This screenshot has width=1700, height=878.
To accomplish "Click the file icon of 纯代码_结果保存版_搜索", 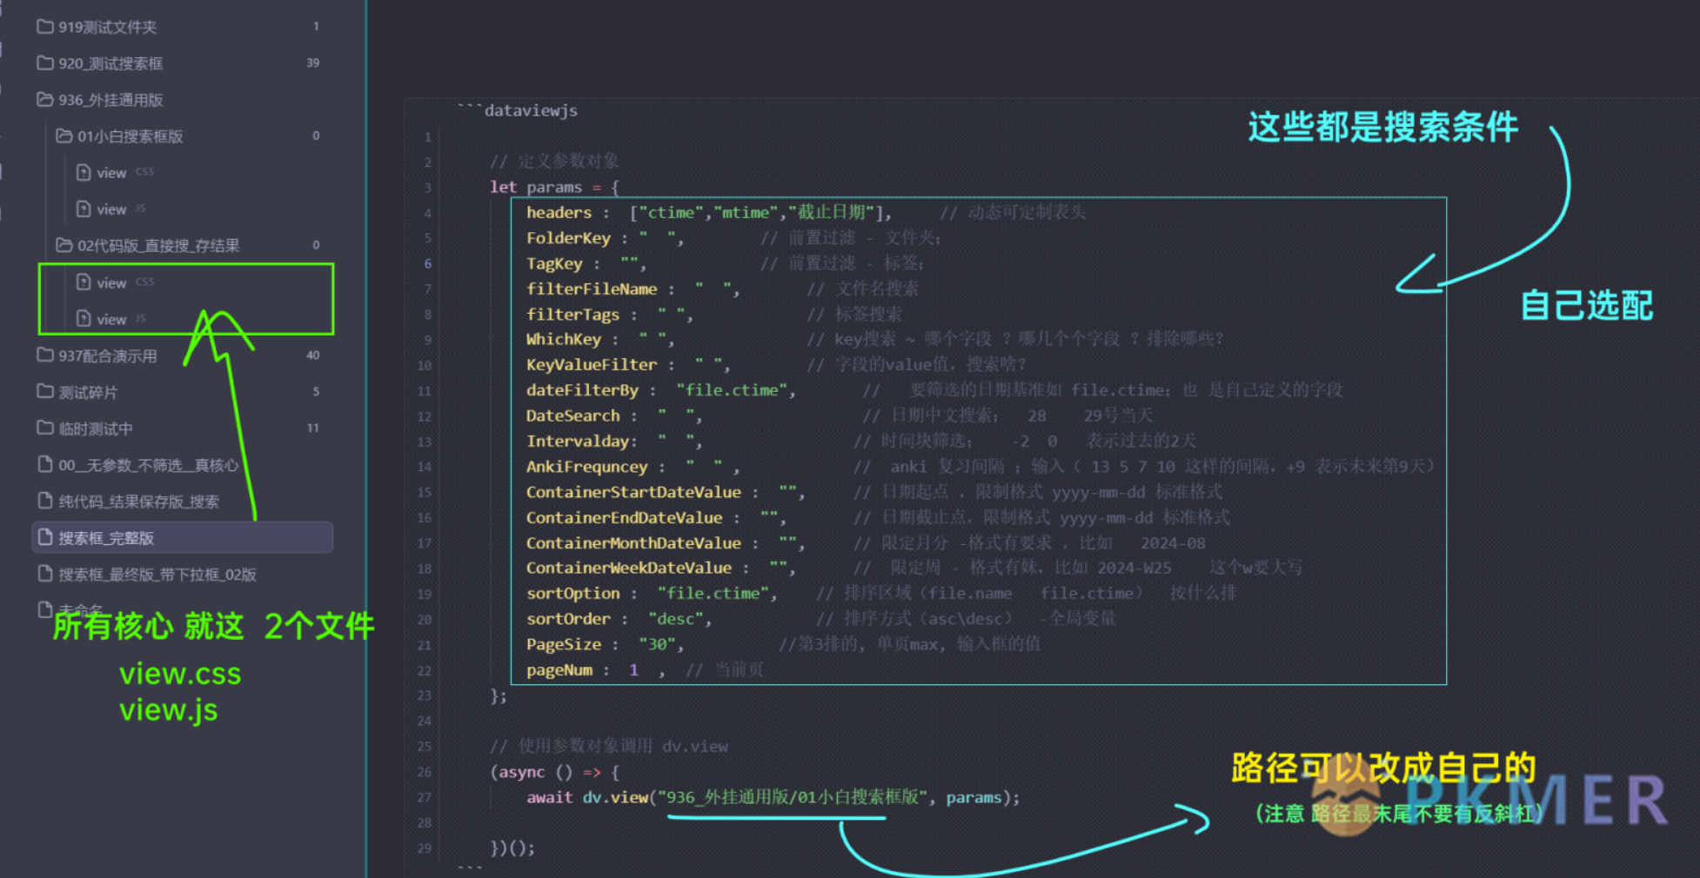I will click(x=45, y=502).
